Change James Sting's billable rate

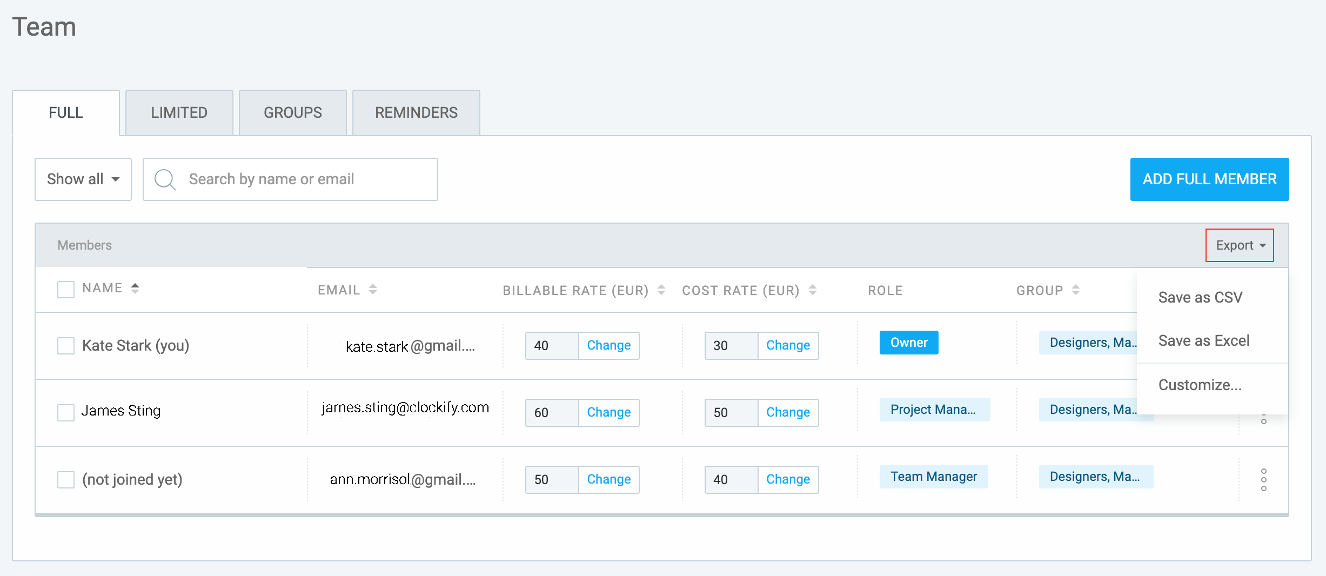pyautogui.click(x=608, y=412)
